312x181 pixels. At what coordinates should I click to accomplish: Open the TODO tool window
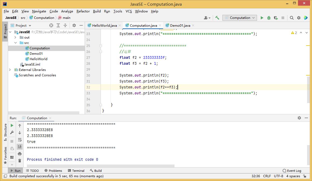32,171
